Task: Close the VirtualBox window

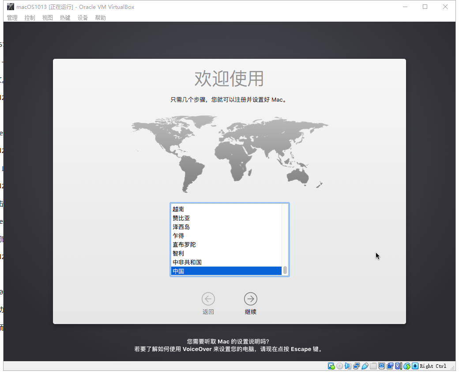Action: tap(445, 7)
